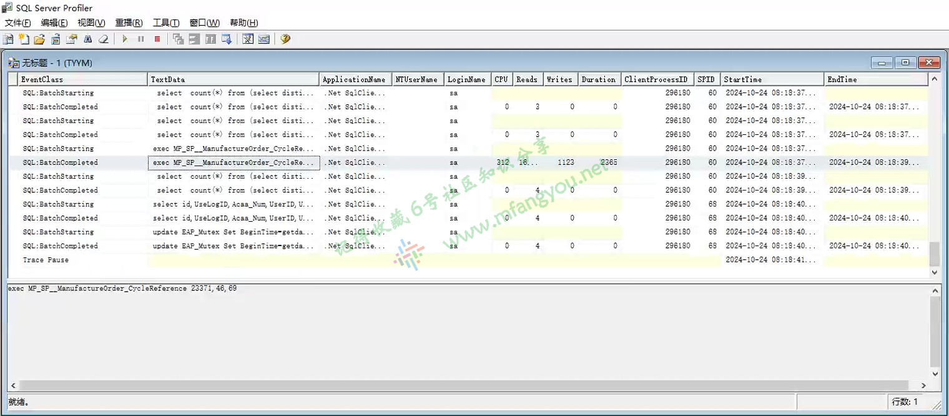Open the 帮助(H) menu

pos(243,22)
